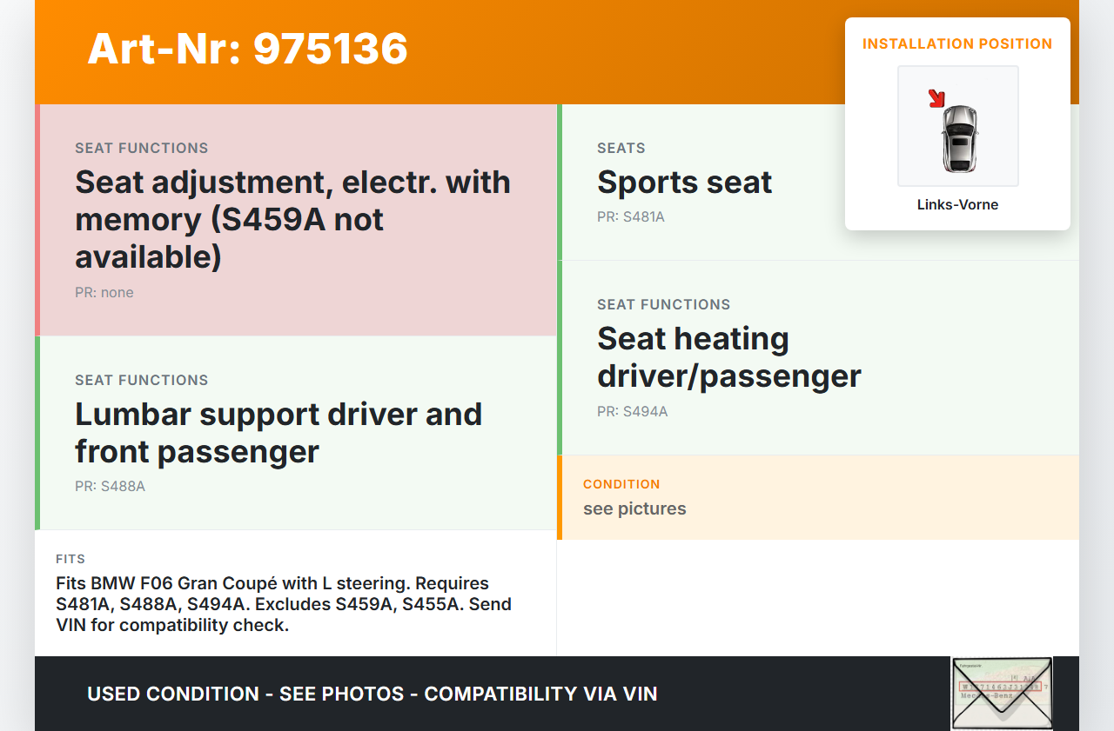This screenshot has width=1114, height=731.
Task: Select the Links-Vorne position label
Action: tap(957, 205)
